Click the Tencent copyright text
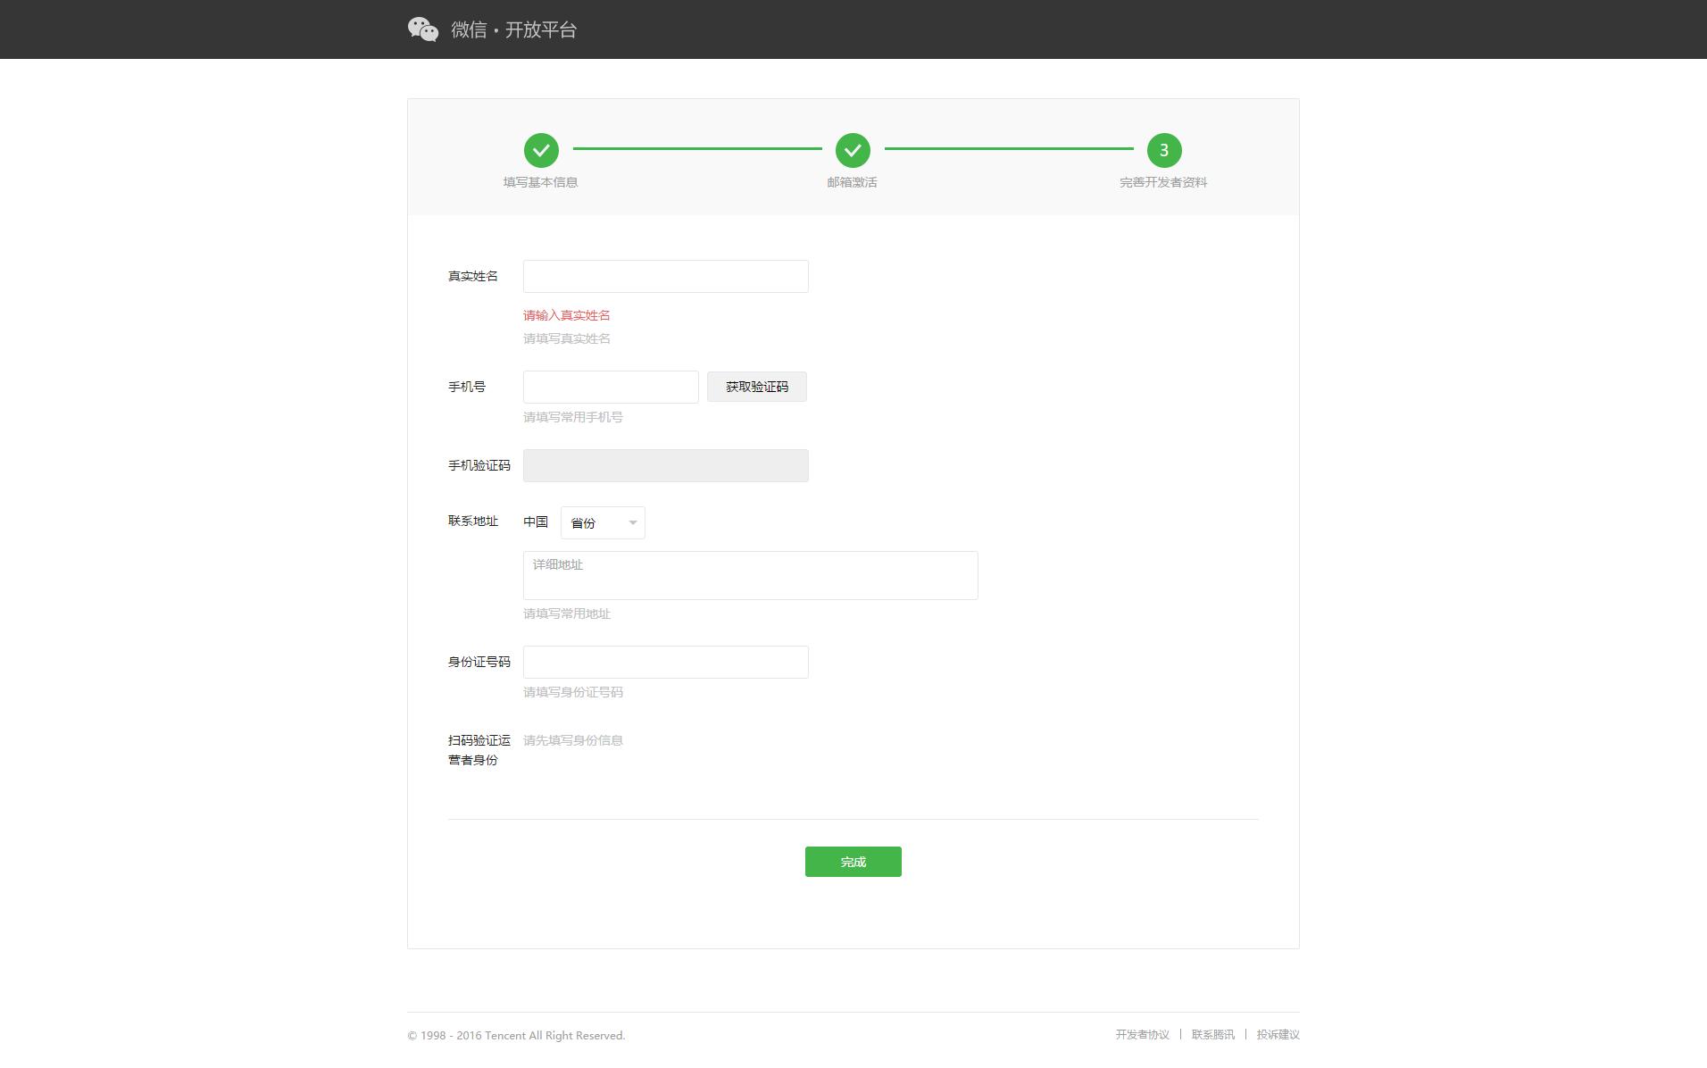The width and height of the screenshot is (1707, 1068). tap(516, 1036)
